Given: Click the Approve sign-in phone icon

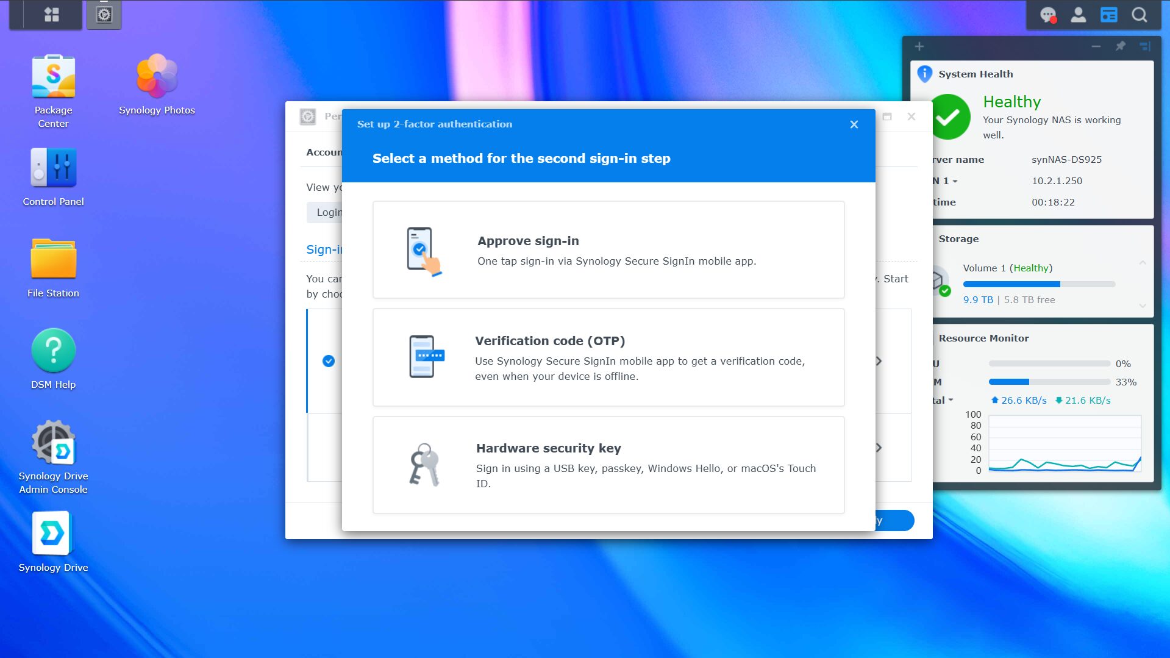Looking at the screenshot, I should click(424, 251).
